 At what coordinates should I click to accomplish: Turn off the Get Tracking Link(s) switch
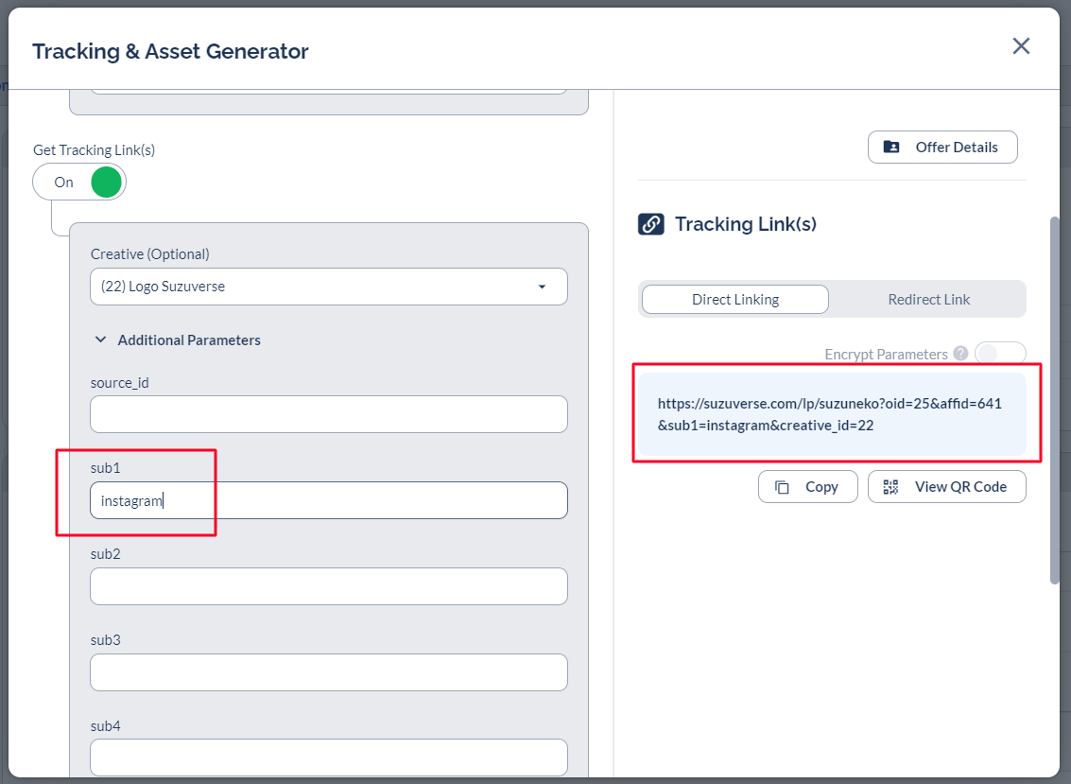click(x=79, y=182)
